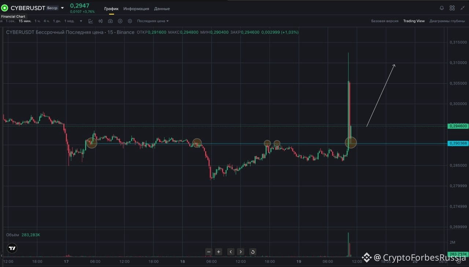Select the 1 сек. timeframe
This screenshot has width=469, height=267.
pyautogui.click(x=11, y=21)
